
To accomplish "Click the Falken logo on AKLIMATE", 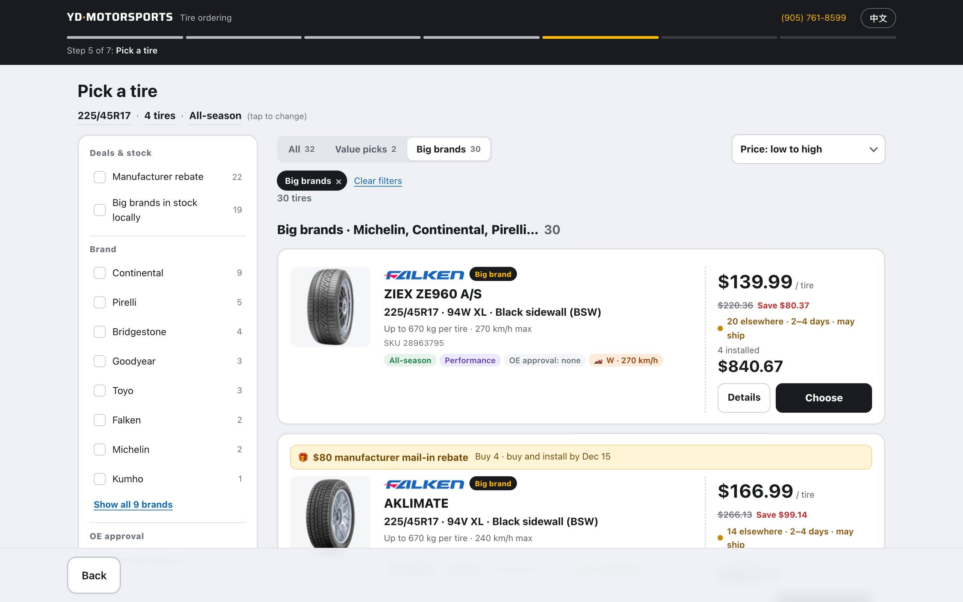I will pos(424,484).
